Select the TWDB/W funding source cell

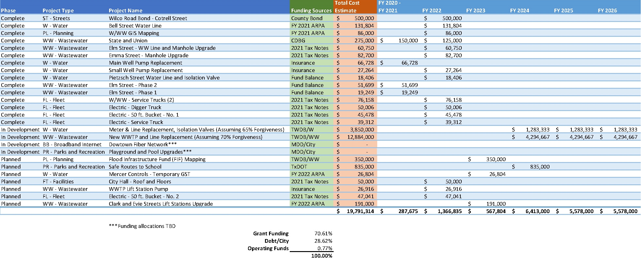(303, 130)
